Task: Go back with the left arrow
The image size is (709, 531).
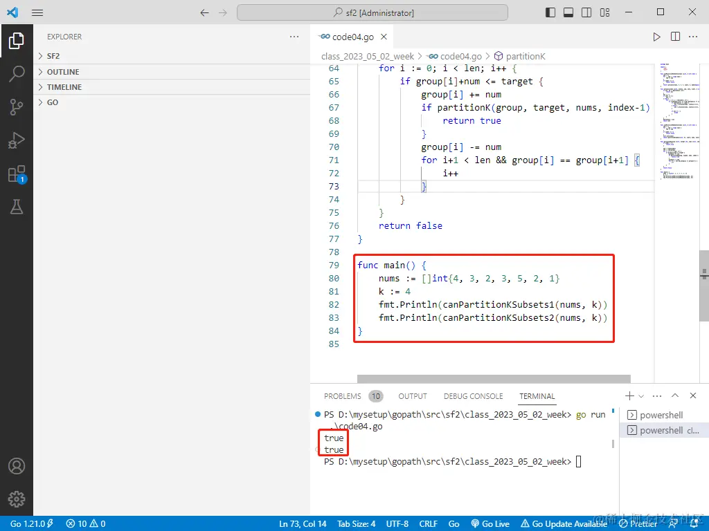Action: click(204, 12)
